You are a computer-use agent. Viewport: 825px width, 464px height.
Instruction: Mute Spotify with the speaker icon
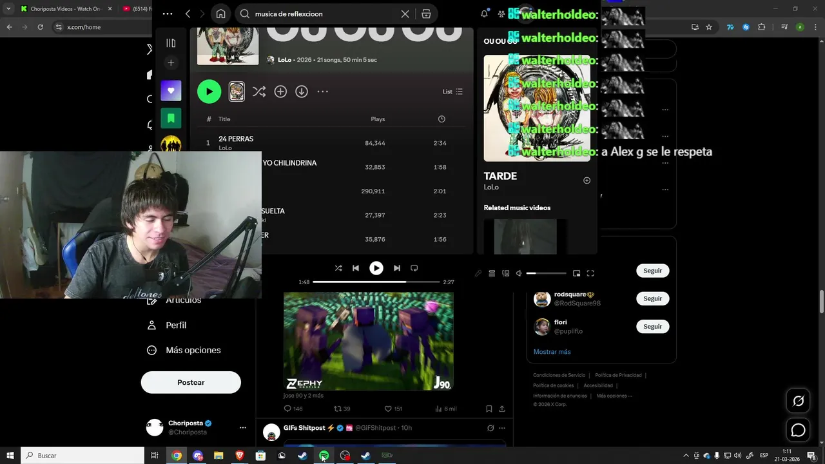coord(519,273)
